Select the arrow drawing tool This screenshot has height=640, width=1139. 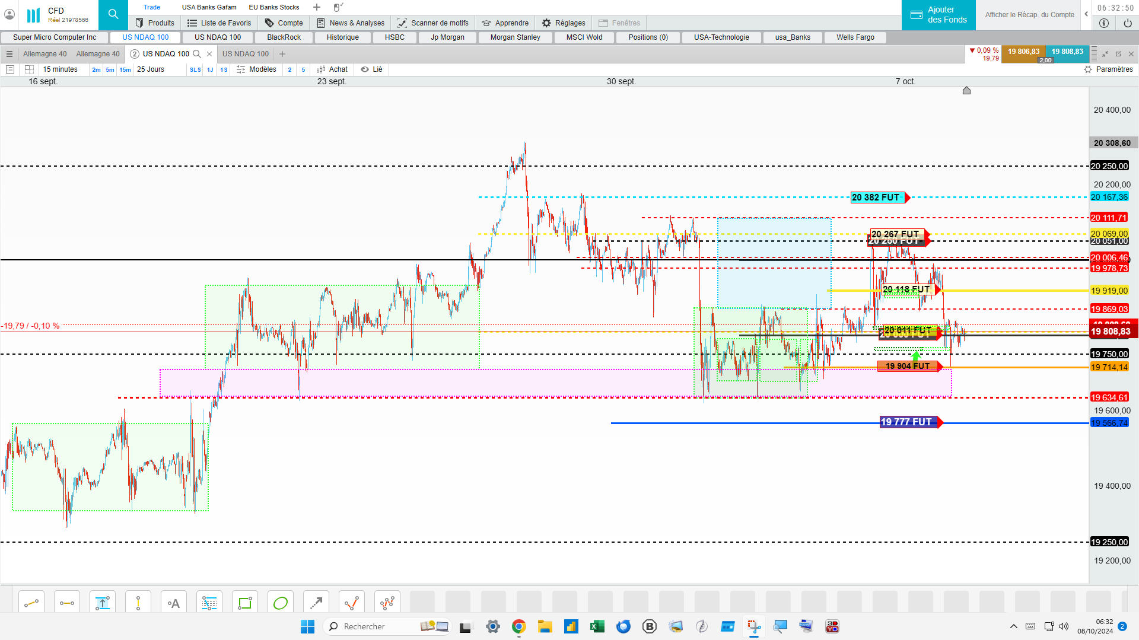pos(316,603)
